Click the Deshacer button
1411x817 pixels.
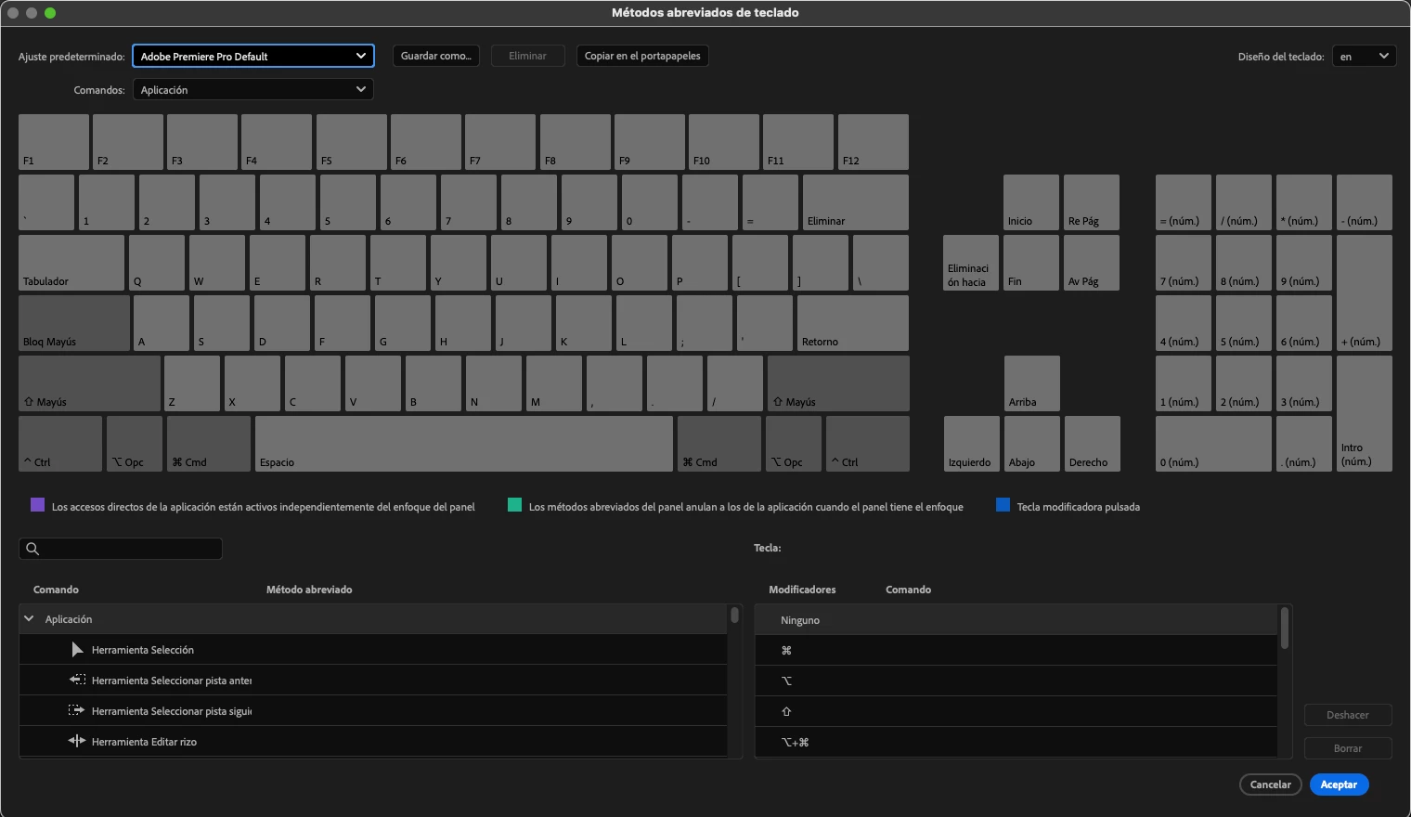1348,715
